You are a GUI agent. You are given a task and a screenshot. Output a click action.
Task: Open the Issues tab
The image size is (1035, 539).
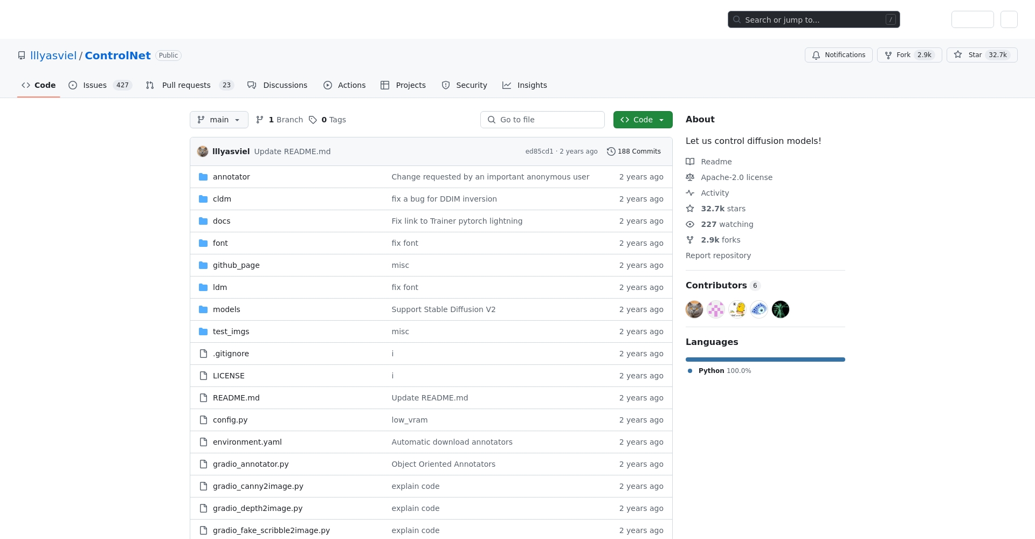pos(100,85)
